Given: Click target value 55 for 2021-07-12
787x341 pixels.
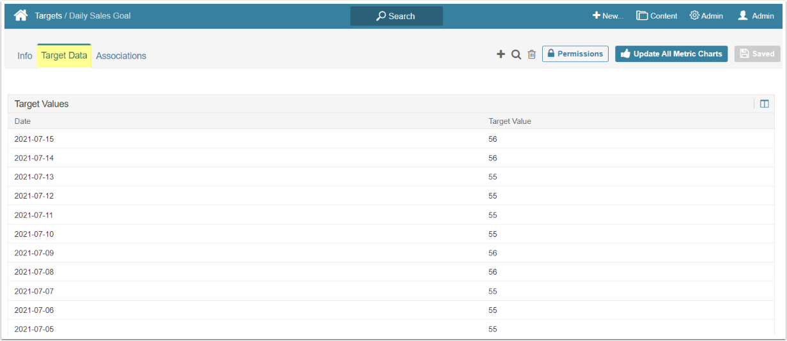Looking at the screenshot, I should [x=493, y=196].
